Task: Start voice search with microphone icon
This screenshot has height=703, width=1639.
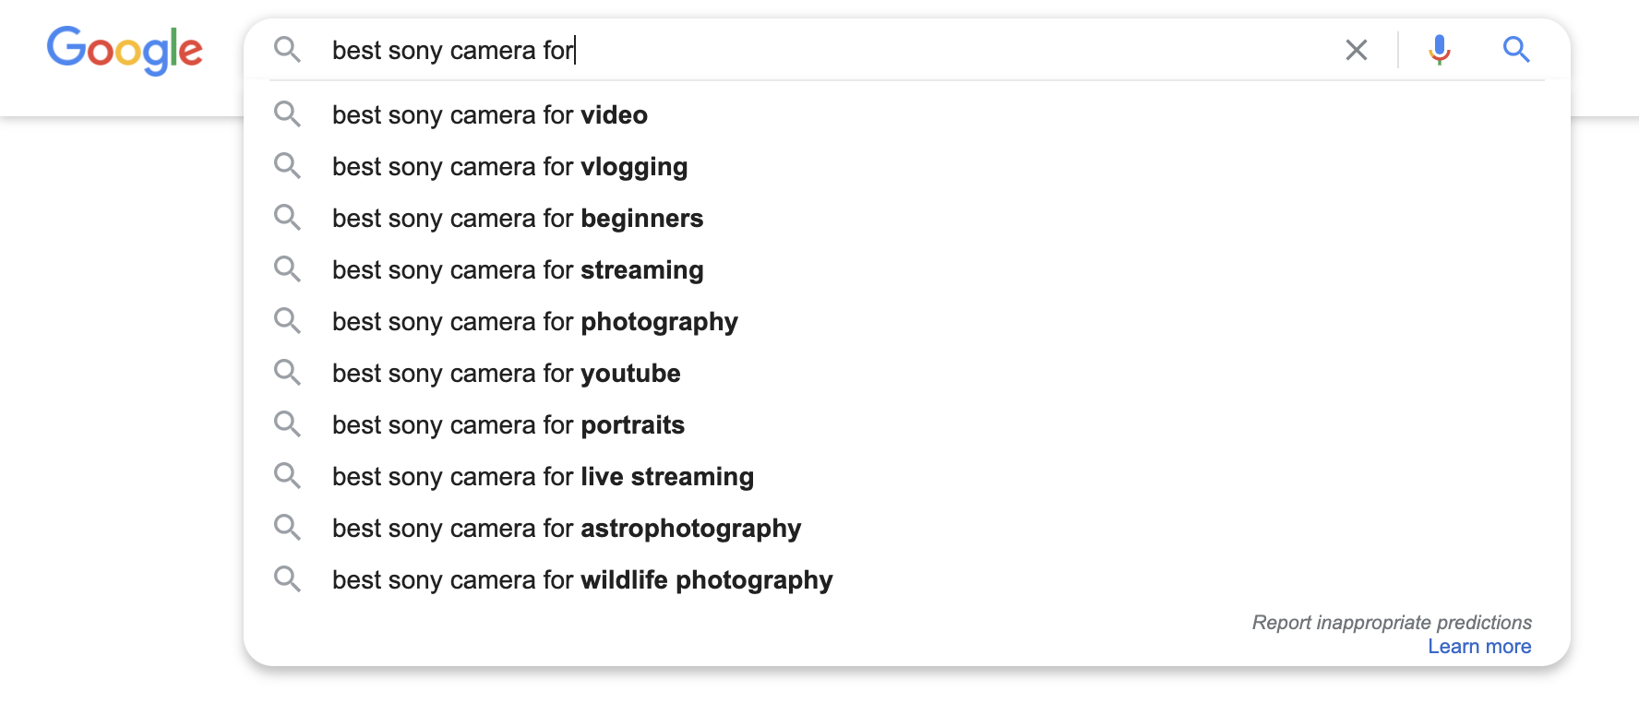Action: [1439, 50]
